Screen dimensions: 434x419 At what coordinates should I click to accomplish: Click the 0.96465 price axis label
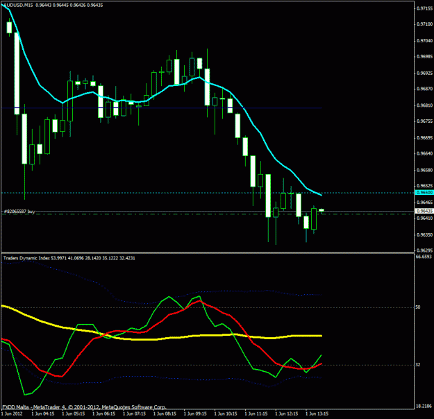(424, 203)
